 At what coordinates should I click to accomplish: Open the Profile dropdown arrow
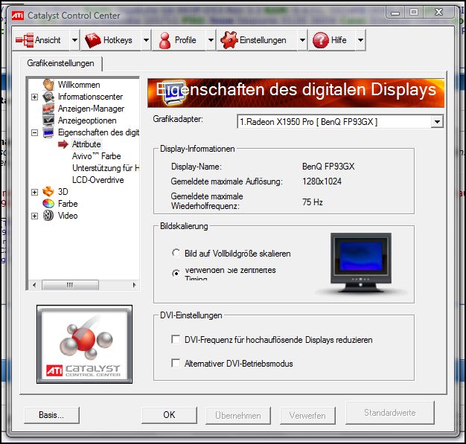pyautogui.click(x=211, y=40)
